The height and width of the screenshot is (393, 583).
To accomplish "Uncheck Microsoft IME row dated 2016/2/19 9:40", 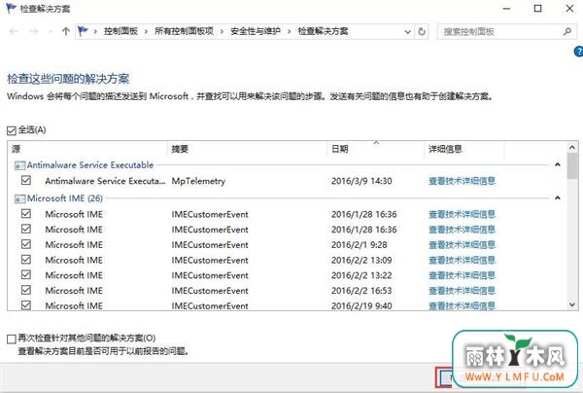I will pyautogui.click(x=26, y=305).
